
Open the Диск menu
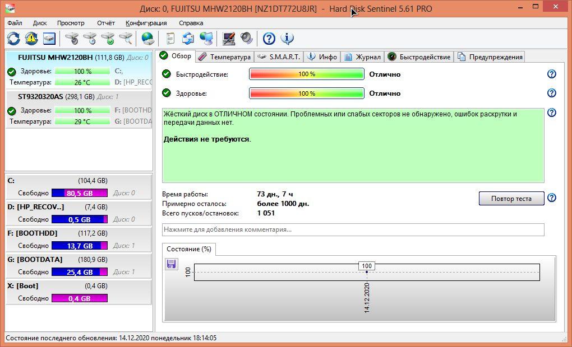(40, 23)
